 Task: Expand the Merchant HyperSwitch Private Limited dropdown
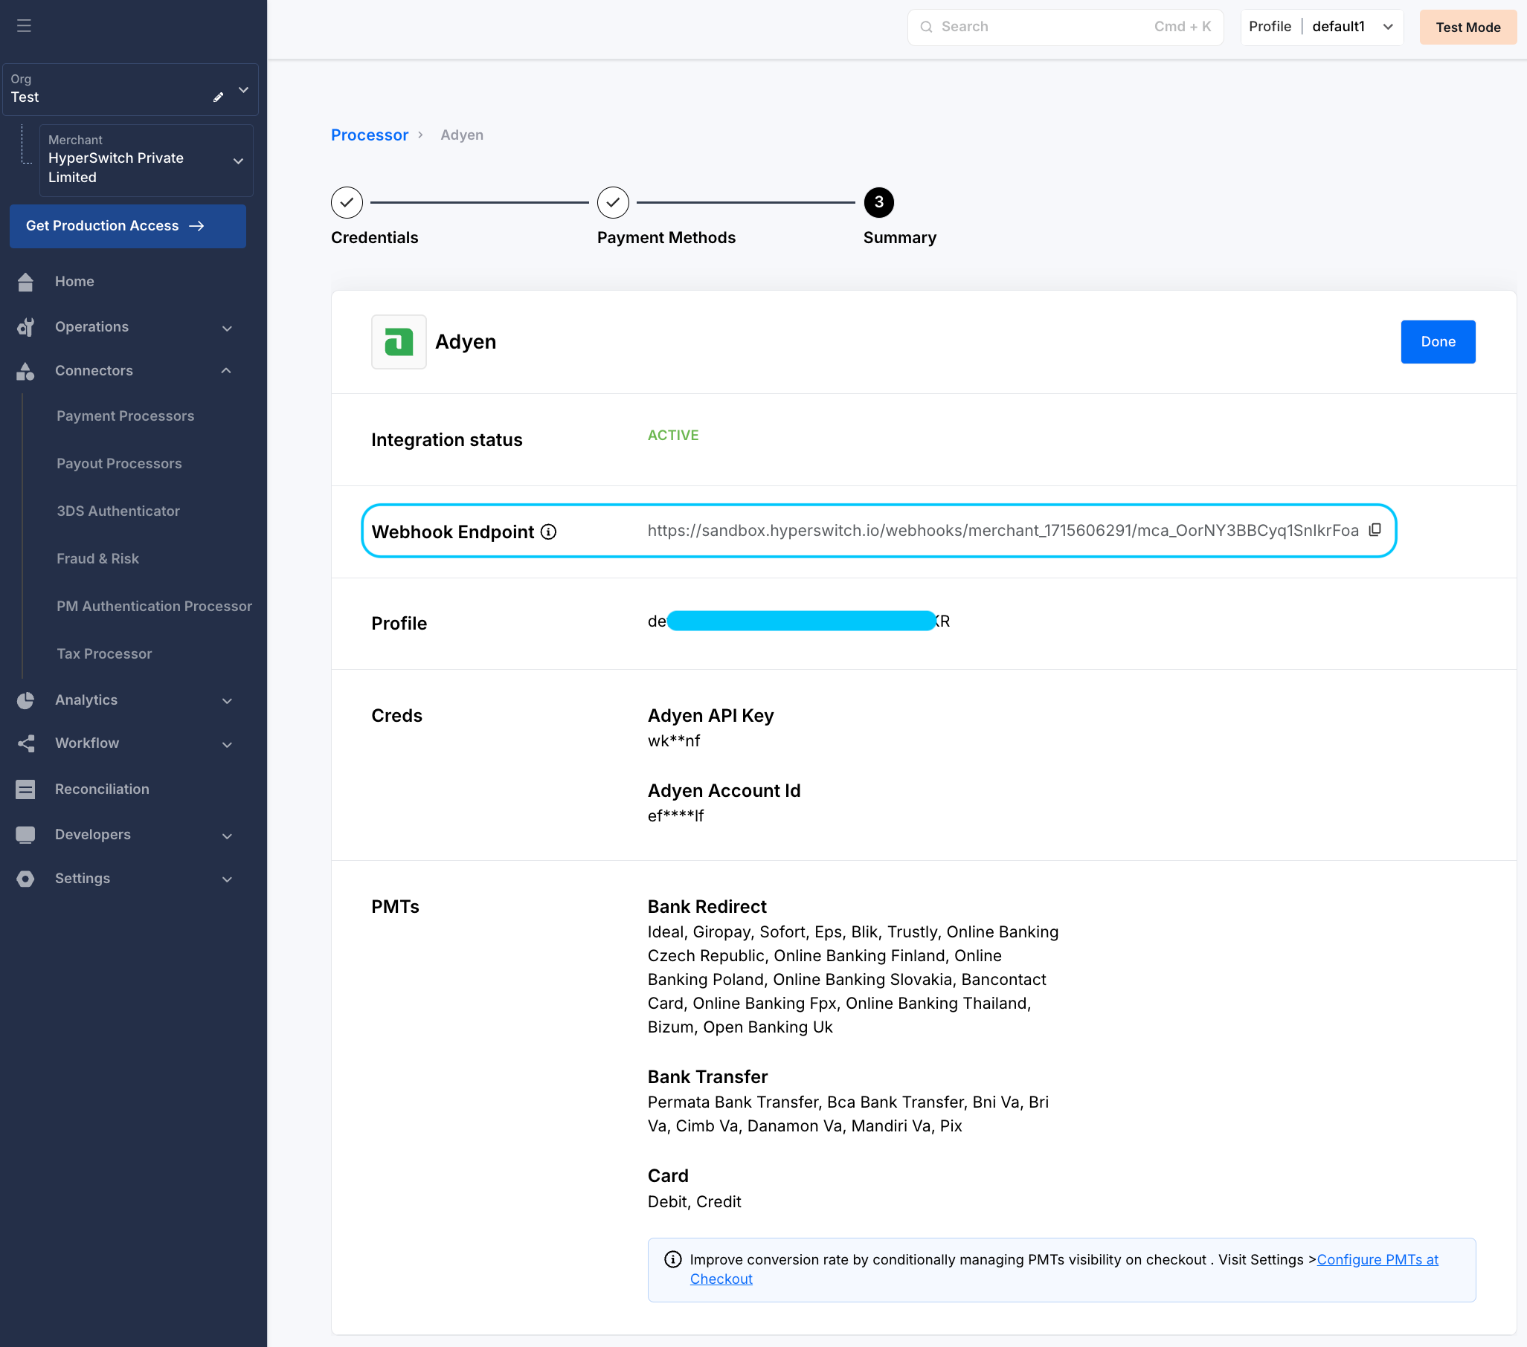pos(238,161)
